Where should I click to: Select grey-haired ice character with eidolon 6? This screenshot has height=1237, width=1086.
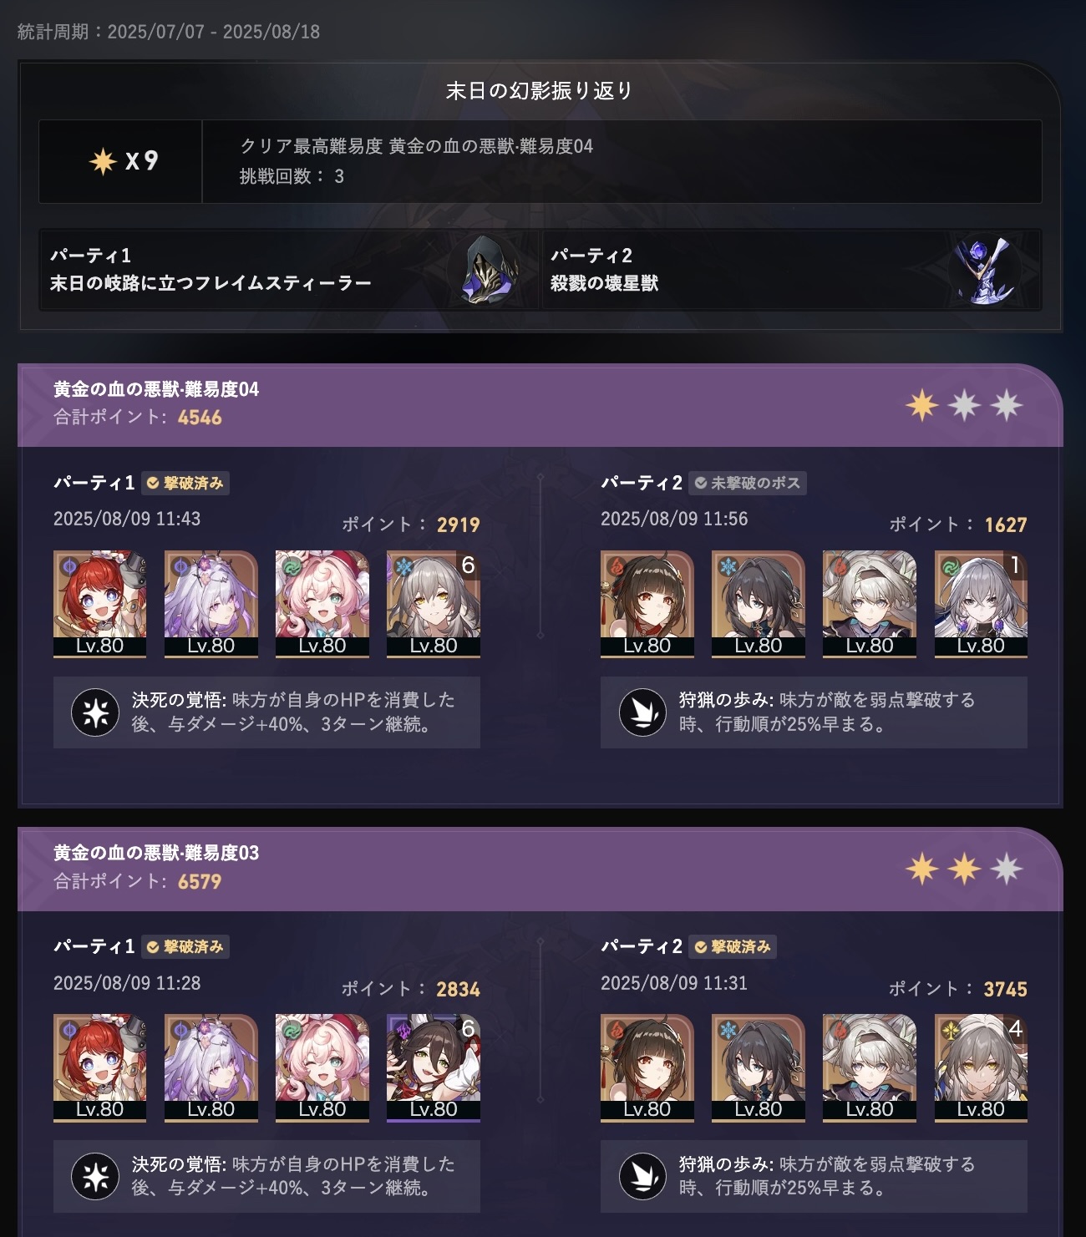[434, 604]
